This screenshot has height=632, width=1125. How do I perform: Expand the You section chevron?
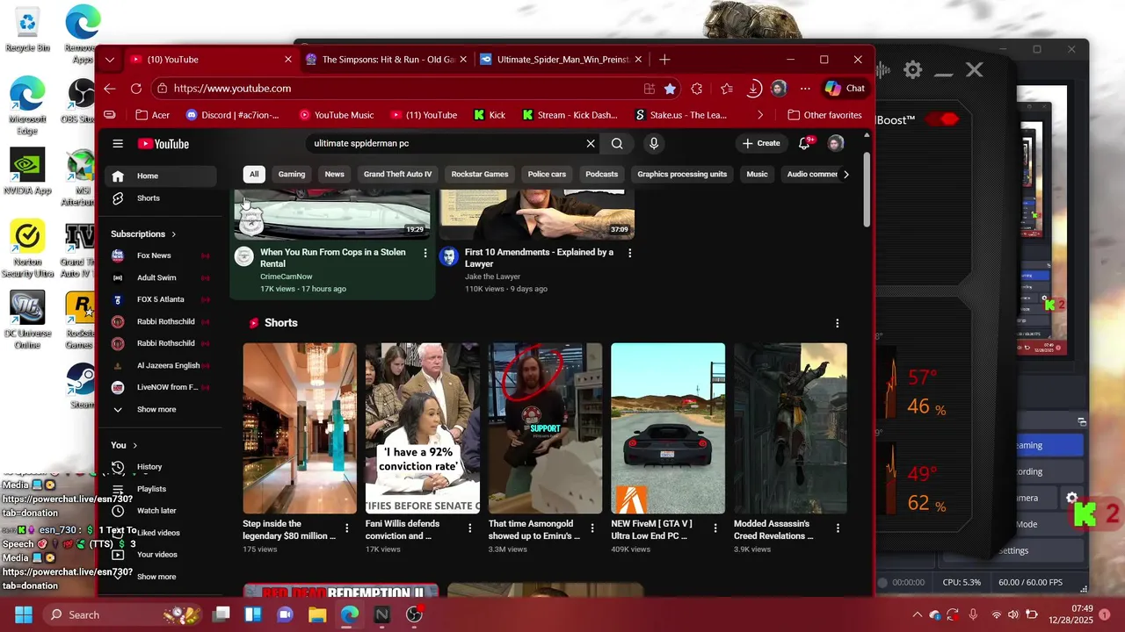pyautogui.click(x=134, y=445)
